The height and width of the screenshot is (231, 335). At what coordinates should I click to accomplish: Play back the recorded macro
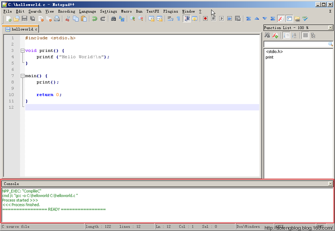pos(222,19)
